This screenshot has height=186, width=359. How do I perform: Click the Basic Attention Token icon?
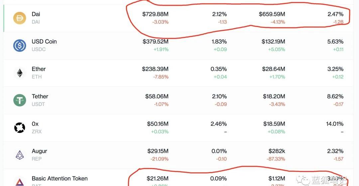pos(20,182)
